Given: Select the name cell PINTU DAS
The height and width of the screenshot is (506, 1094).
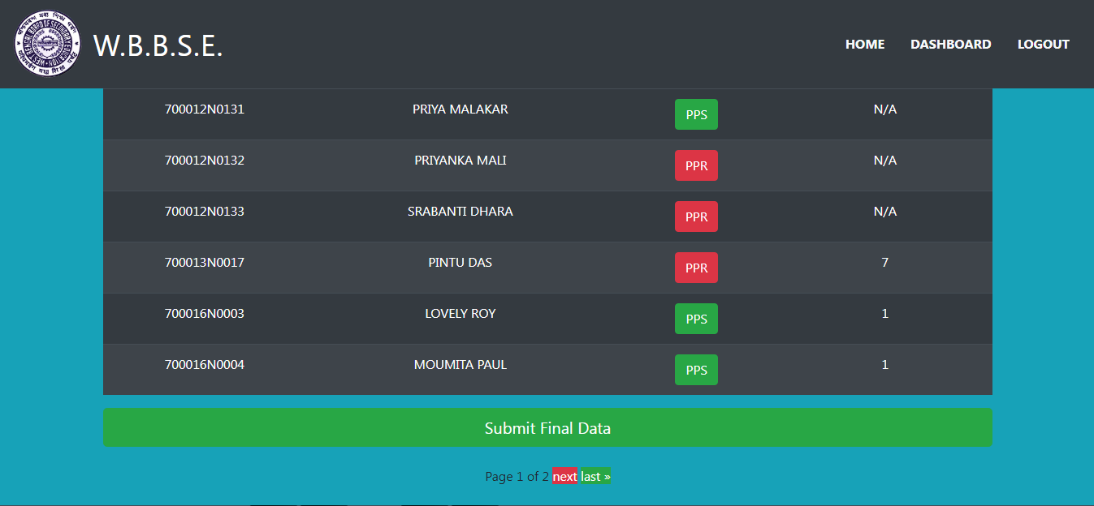Looking at the screenshot, I should coord(461,263).
